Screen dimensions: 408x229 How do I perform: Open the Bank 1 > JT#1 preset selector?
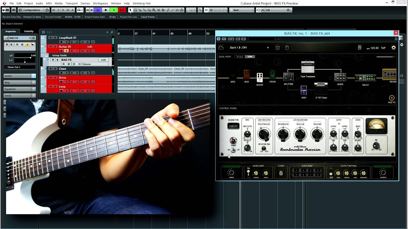click(238, 48)
